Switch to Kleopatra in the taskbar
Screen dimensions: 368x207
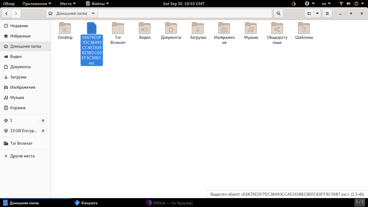86,203
